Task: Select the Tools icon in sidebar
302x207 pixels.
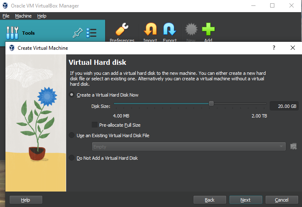Action: [x=12, y=33]
